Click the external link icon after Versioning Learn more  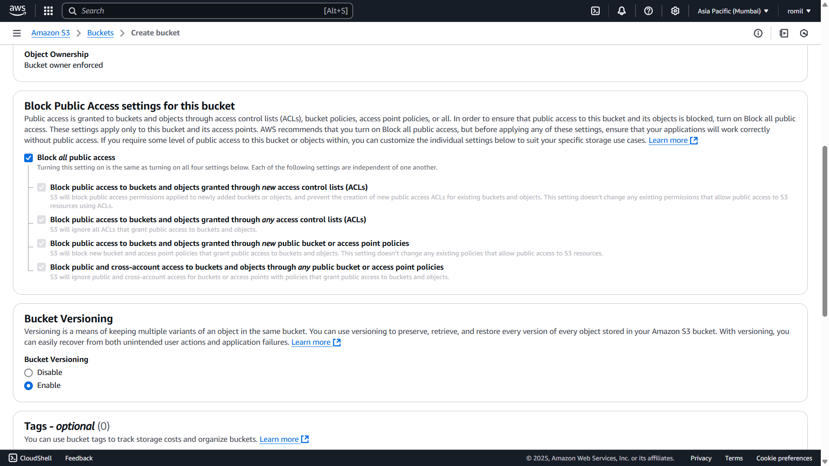click(337, 343)
